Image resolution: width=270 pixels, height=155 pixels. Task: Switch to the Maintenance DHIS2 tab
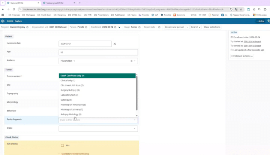pos(58,3)
